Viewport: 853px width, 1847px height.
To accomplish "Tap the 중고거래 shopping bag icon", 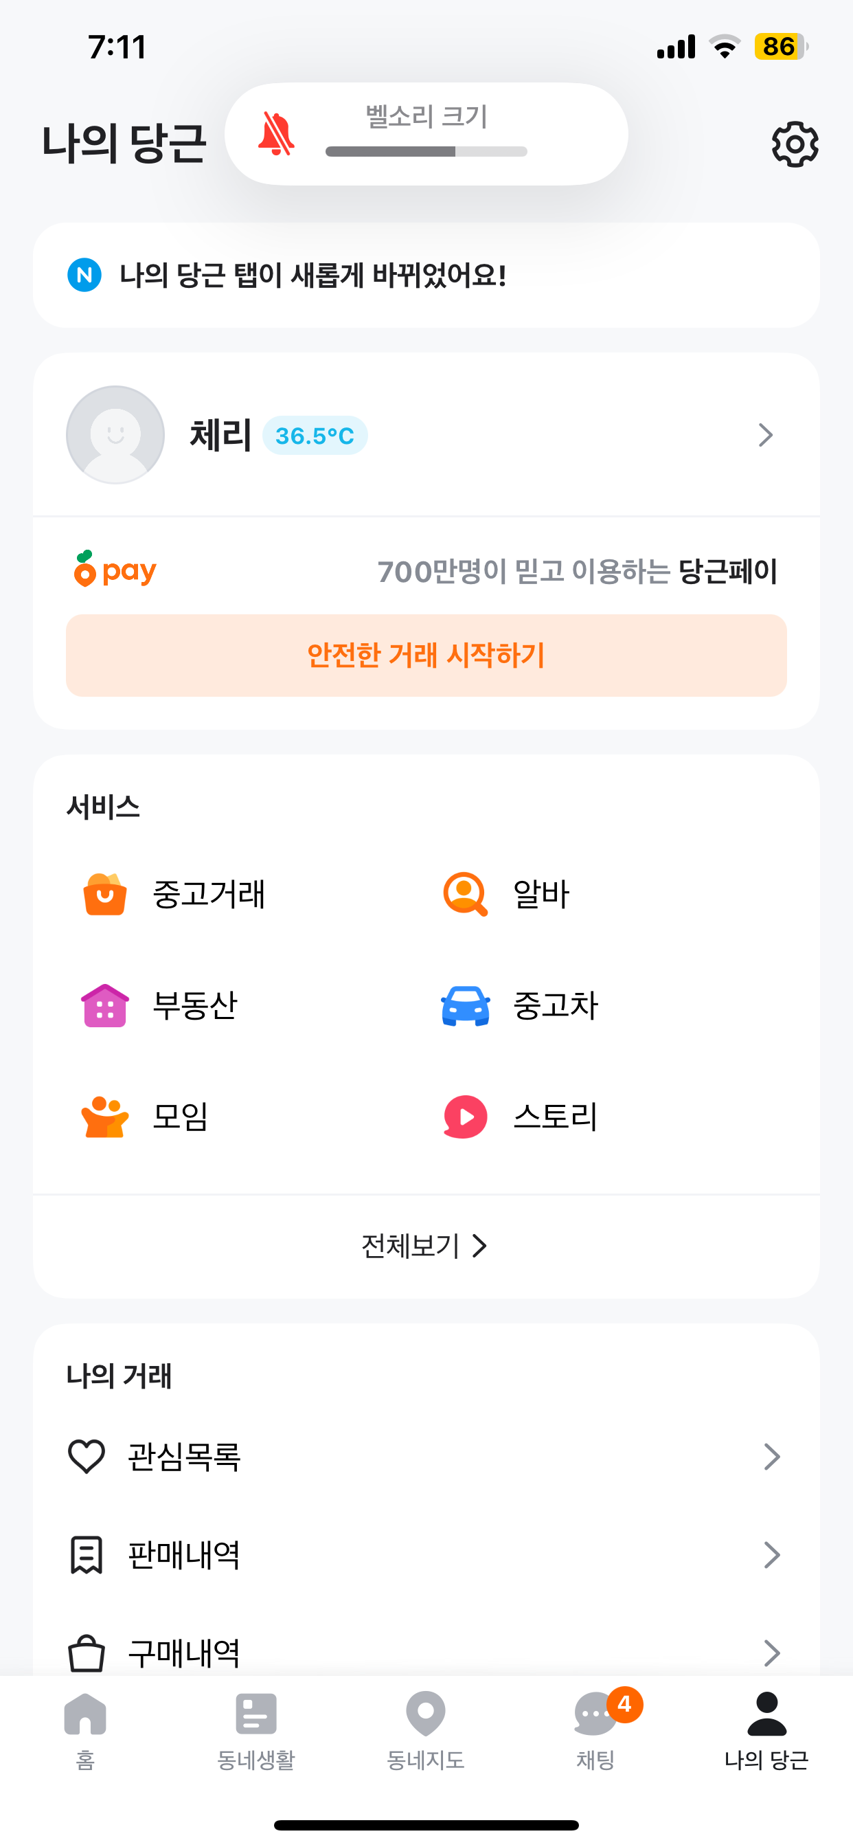I will 105,894.
